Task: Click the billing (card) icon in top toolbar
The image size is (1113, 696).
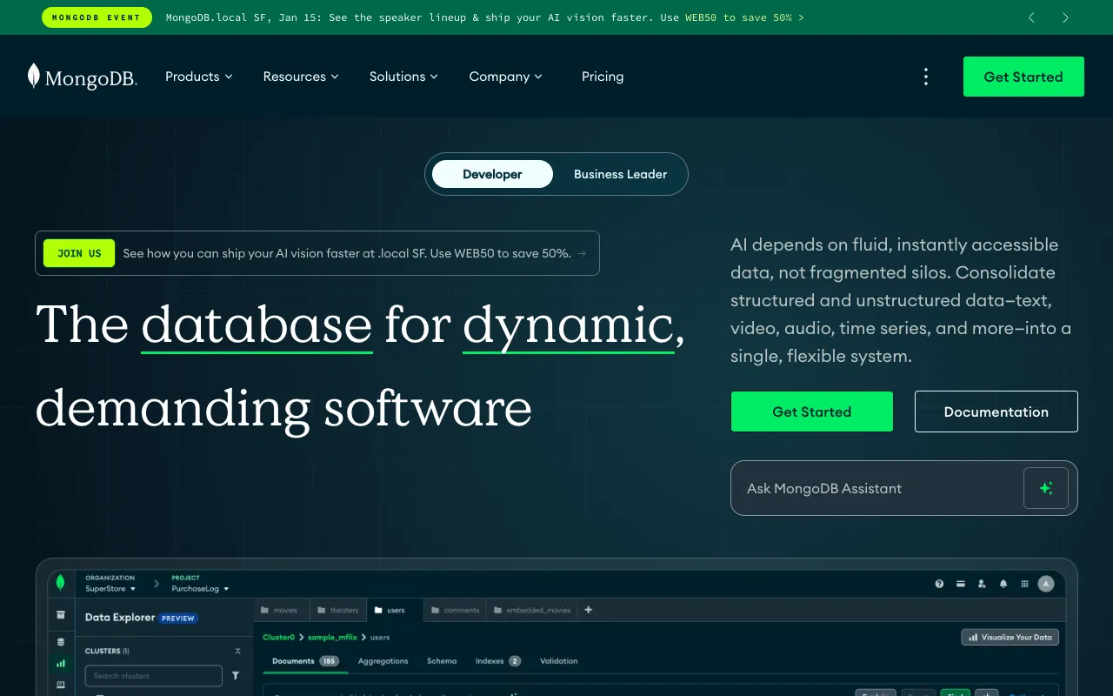Action: point(960,584)
